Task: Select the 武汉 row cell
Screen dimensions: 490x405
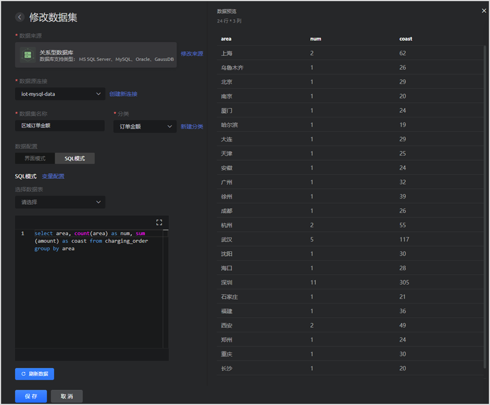Action: (227, 240)
